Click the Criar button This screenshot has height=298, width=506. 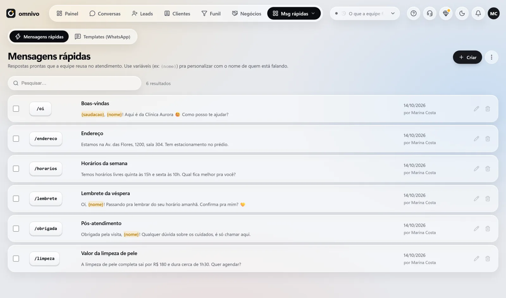(x=467, y=57)
